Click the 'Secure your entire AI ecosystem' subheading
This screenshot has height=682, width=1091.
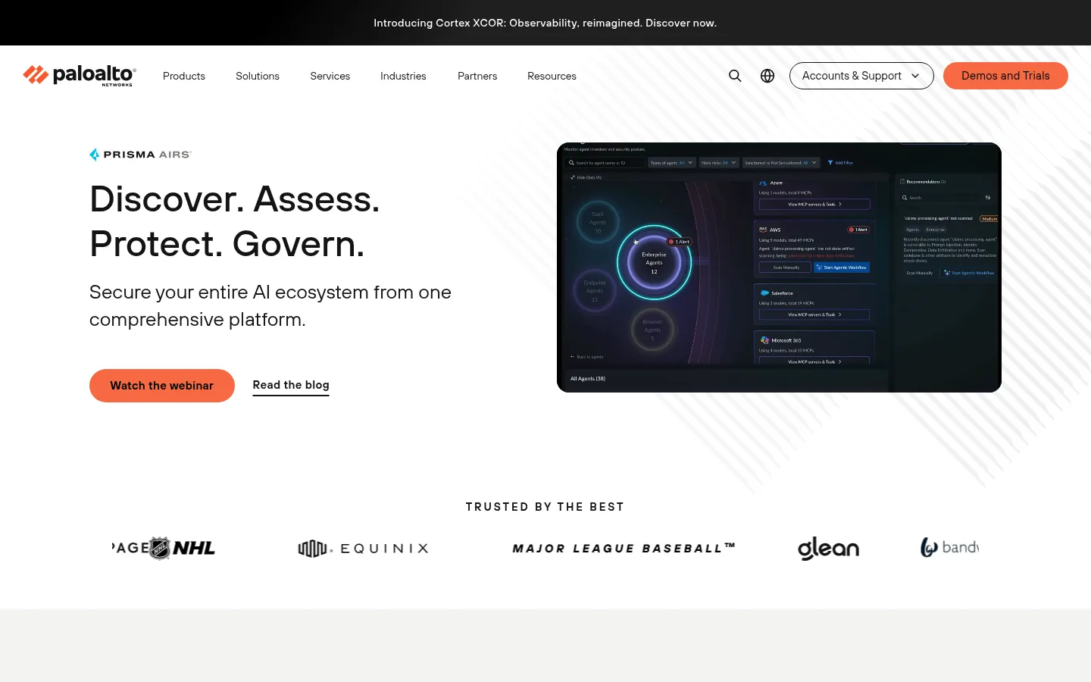click(x=270, y=305)
